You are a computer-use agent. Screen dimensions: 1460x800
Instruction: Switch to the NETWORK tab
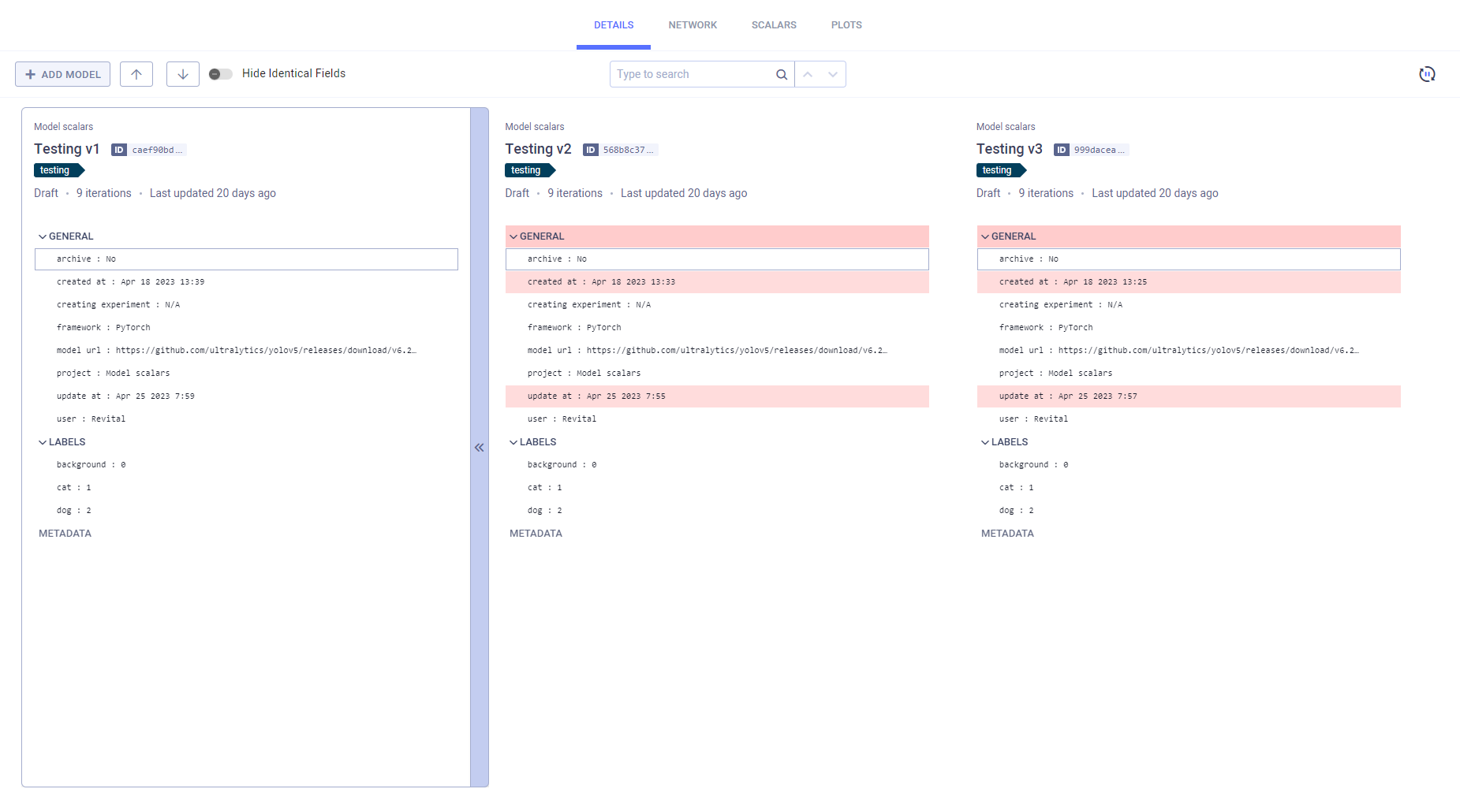click(x=693, y=25)
